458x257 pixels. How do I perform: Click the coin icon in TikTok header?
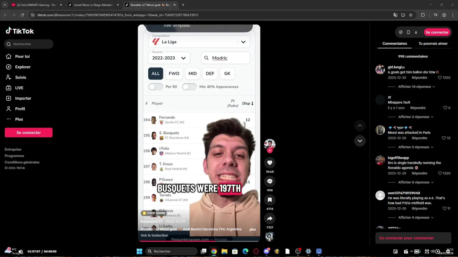pyautogui.click(x=400, y=32)
